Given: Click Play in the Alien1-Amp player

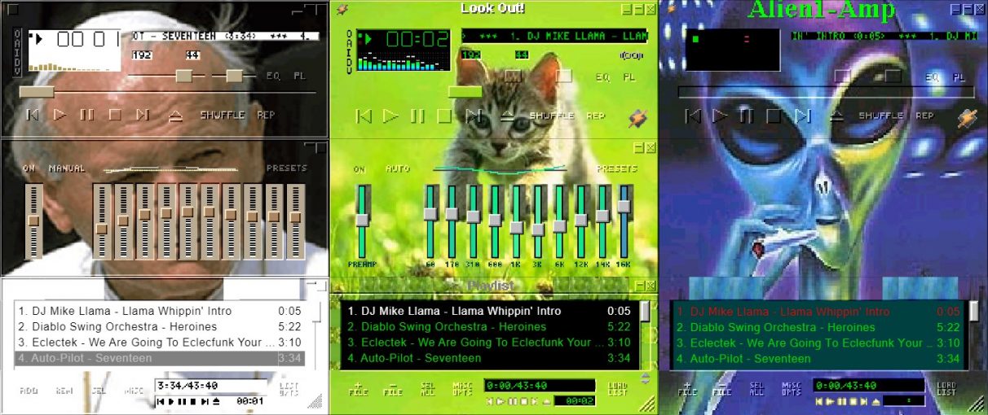Looking at the screenshot, I should coord(720,116).
